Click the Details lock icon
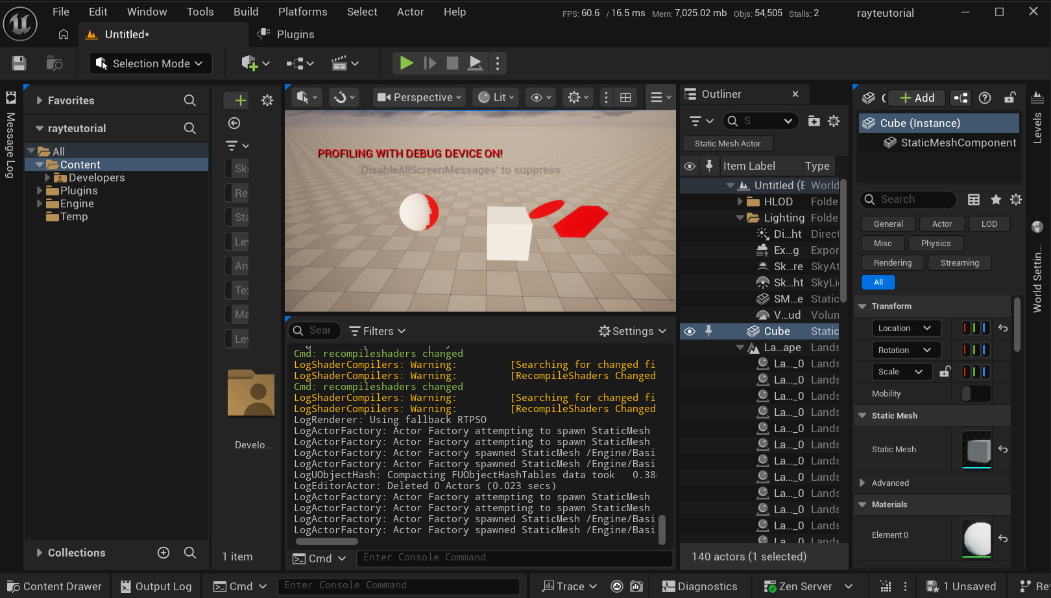The image size is (1051, 598). 1010,98
